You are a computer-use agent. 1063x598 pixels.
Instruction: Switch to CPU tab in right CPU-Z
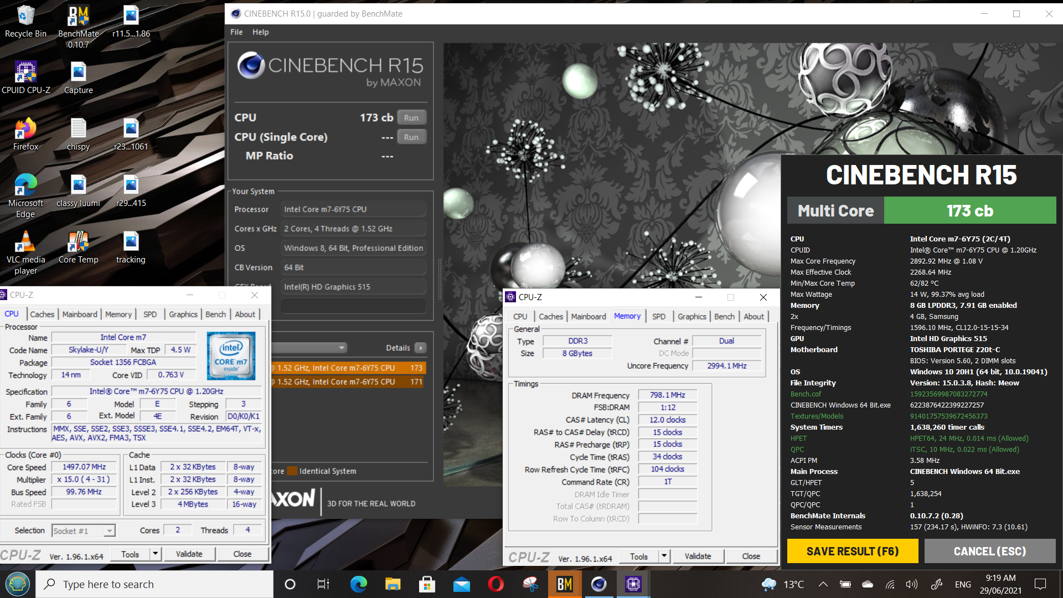tap(520, 316)
